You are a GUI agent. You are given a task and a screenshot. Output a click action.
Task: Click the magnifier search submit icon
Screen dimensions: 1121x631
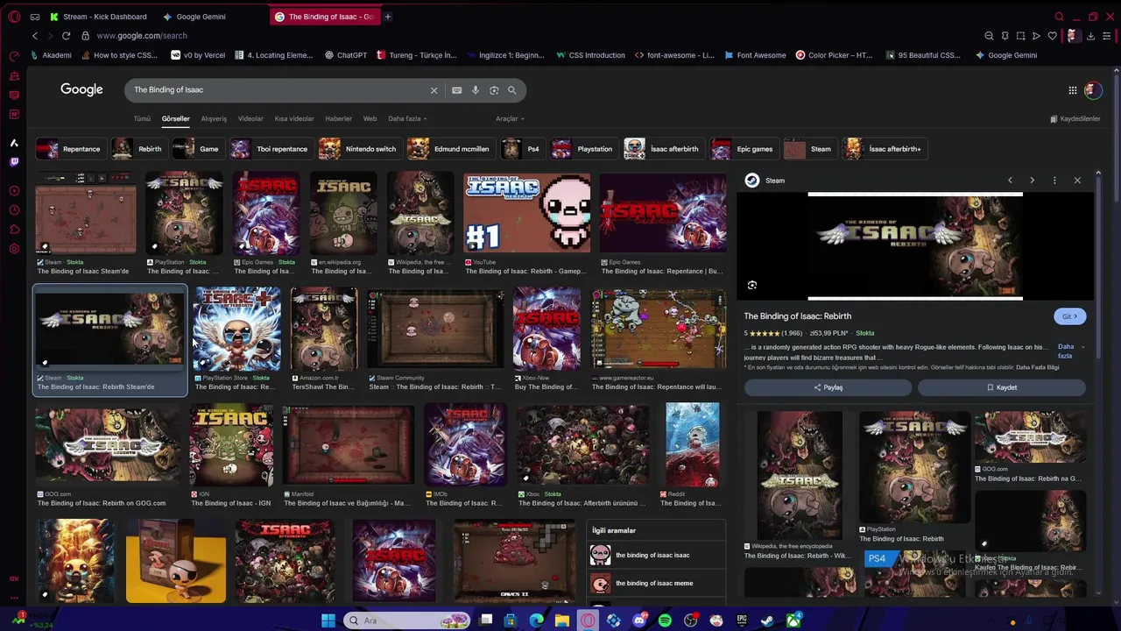pyautogui.click(x=512, y=90)
